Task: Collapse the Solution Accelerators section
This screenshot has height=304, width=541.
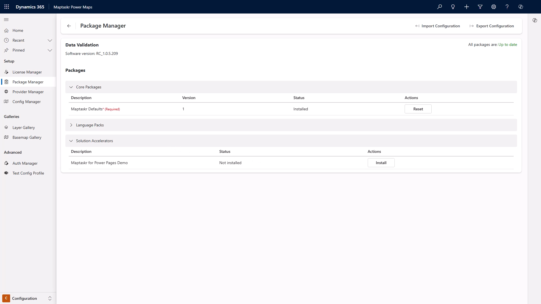Action: [71, 141]
